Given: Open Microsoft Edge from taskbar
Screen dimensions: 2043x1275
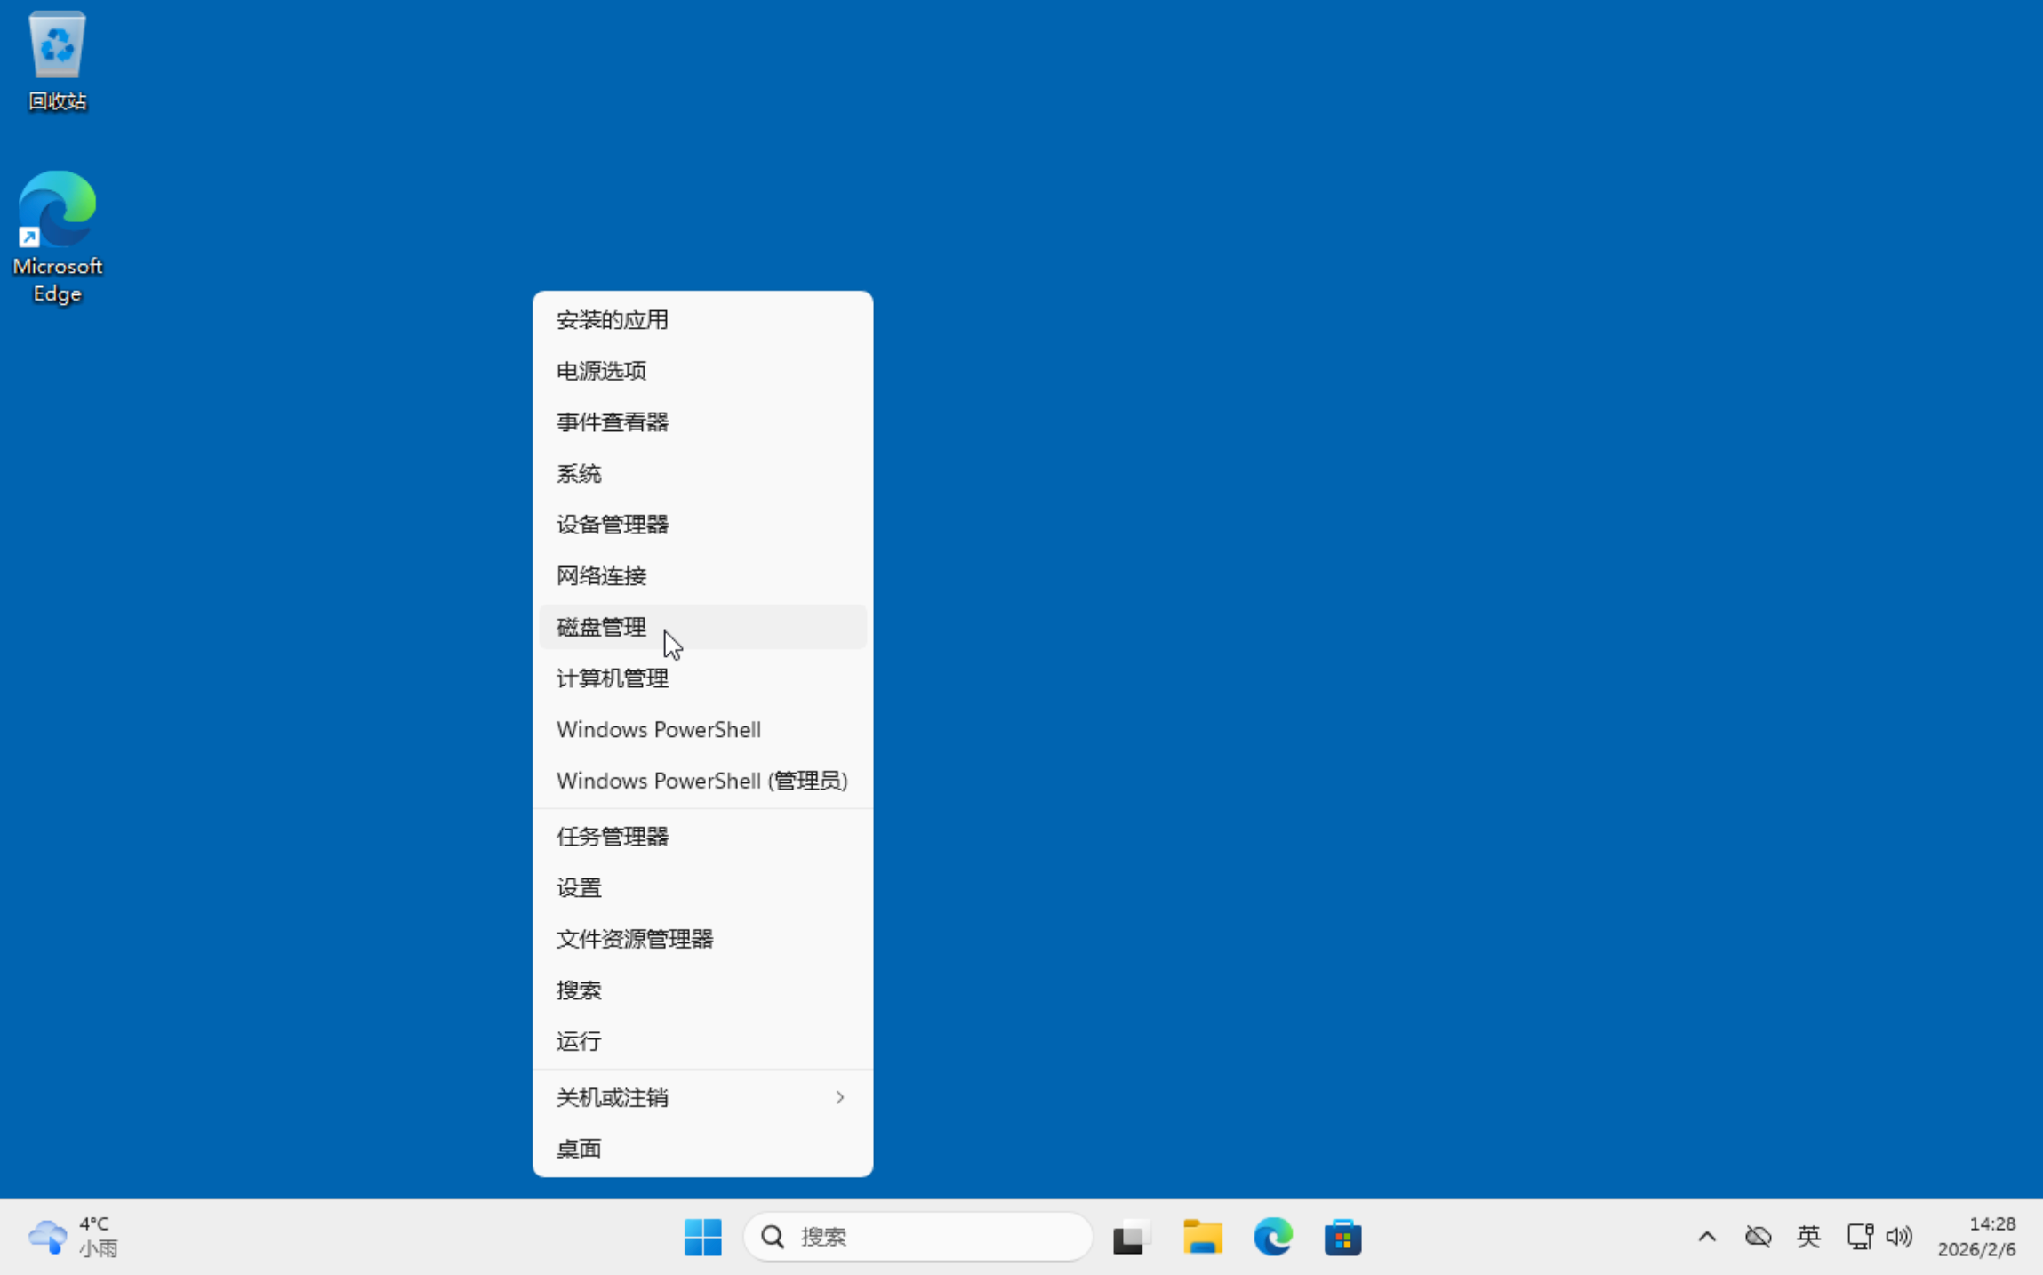Looking at the screenshot, I should (1272, 1236).
